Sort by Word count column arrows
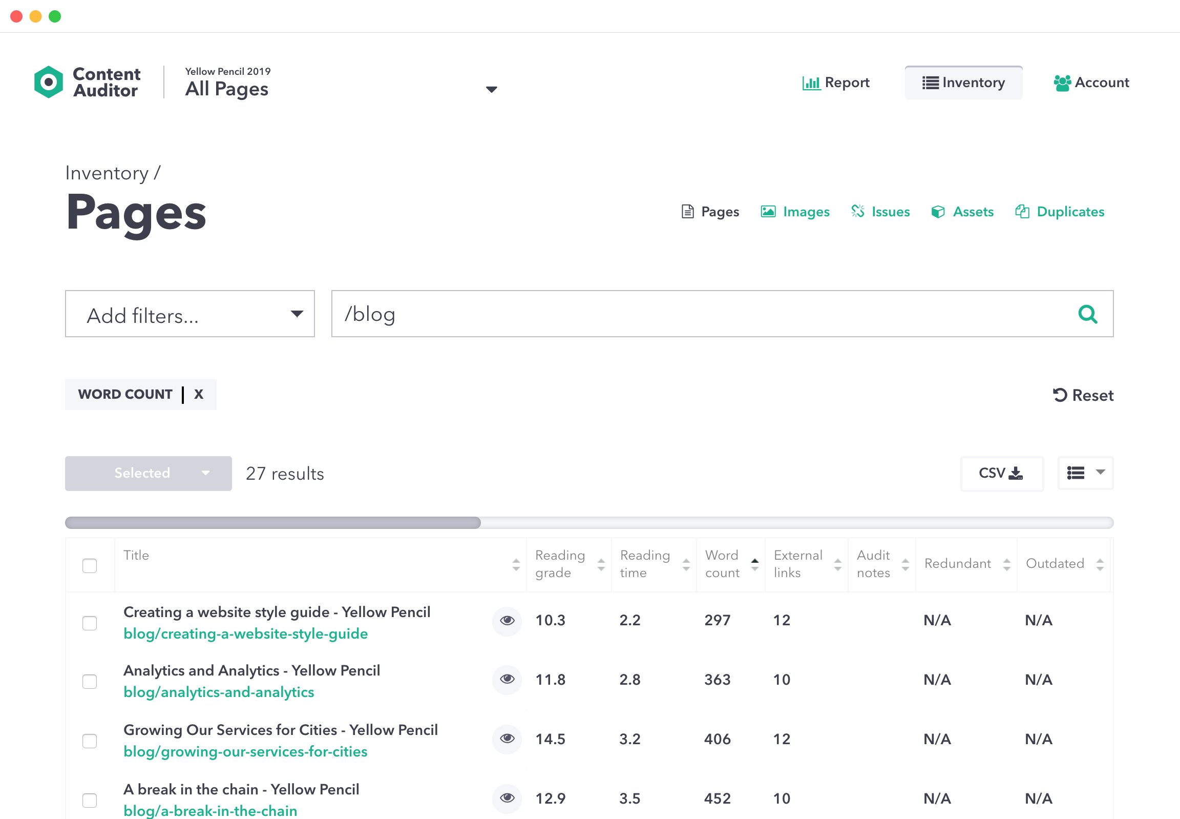Screen dimensions: 1180x819 point(754,564)
